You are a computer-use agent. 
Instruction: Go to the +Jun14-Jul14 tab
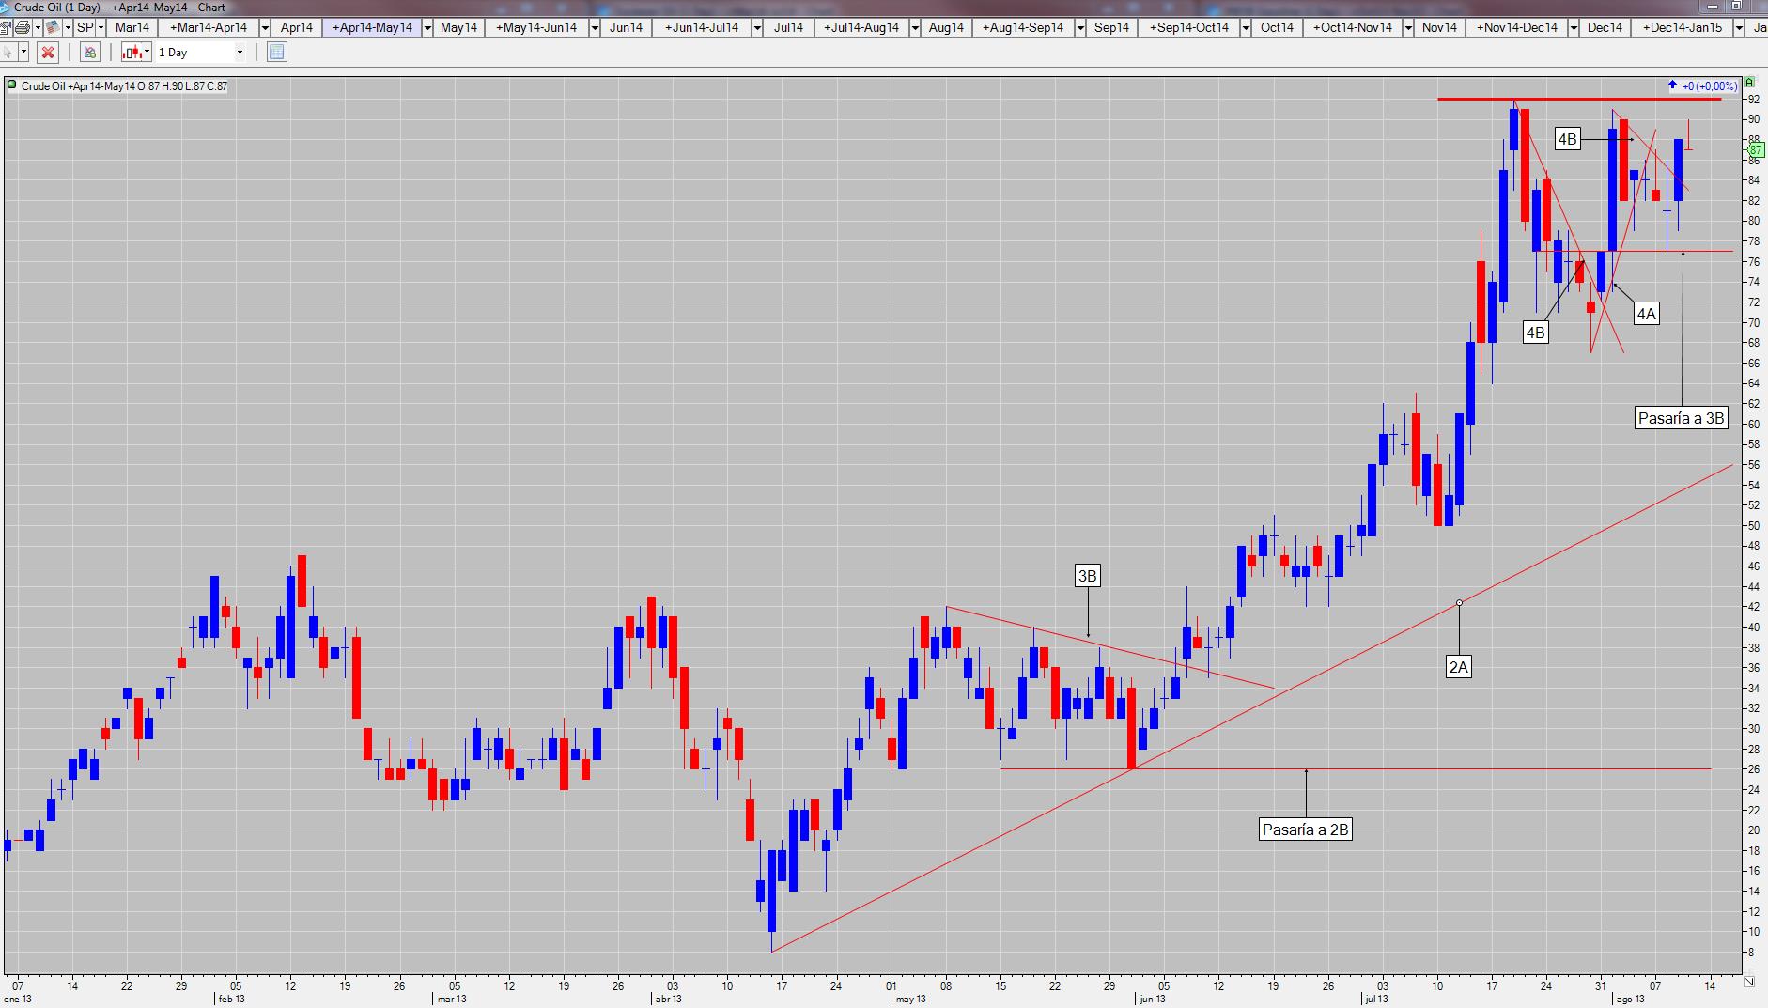pyautogui.click(x=702, y=27)
